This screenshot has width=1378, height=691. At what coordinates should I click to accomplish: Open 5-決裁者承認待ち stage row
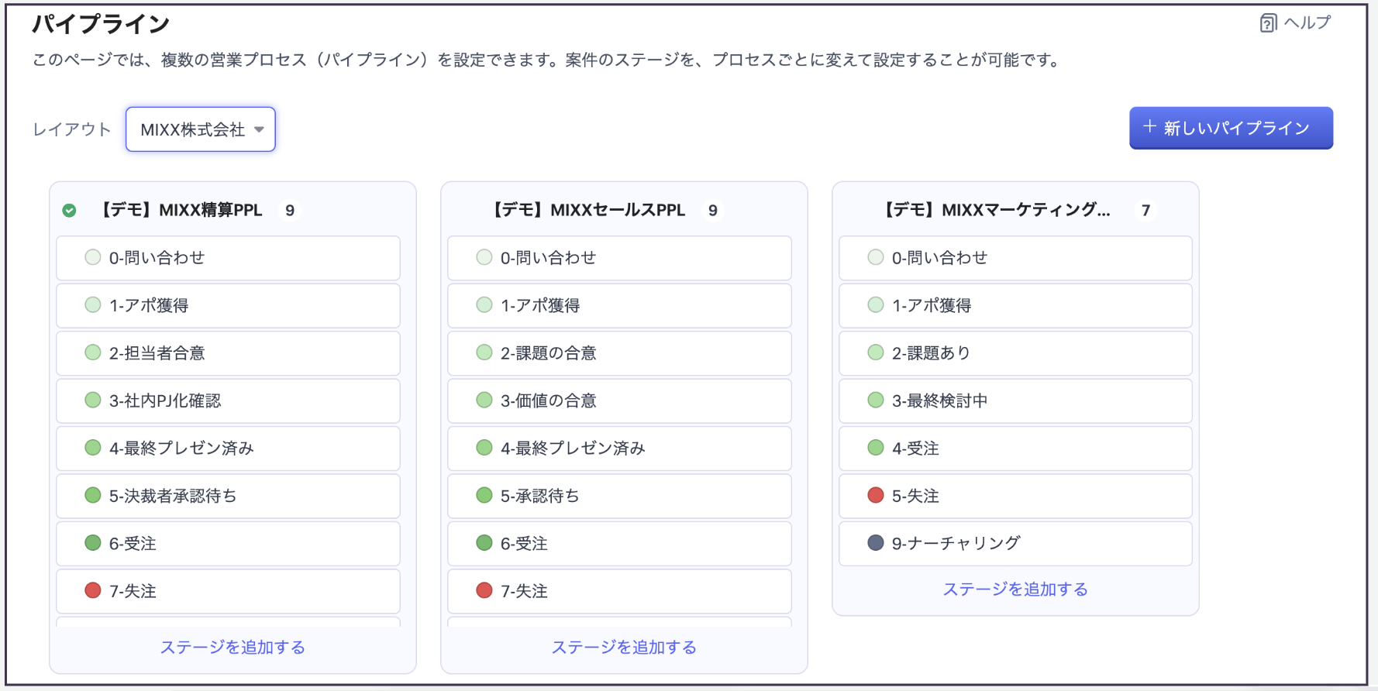tap(228, 496)
